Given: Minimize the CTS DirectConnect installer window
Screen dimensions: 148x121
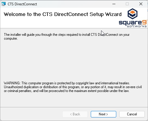Looking at the screenshot, I should [x=114, y=4].
